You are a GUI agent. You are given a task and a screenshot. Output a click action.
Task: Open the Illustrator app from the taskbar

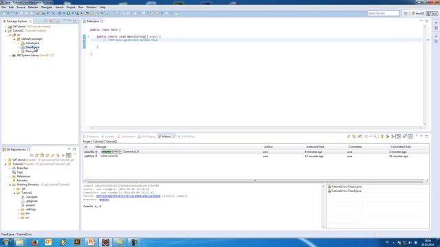click(x=77, y=242)
